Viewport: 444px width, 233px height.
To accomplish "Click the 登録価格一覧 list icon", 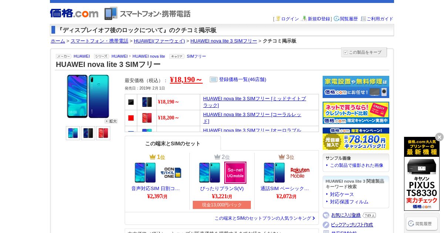I will click(213, 80).
